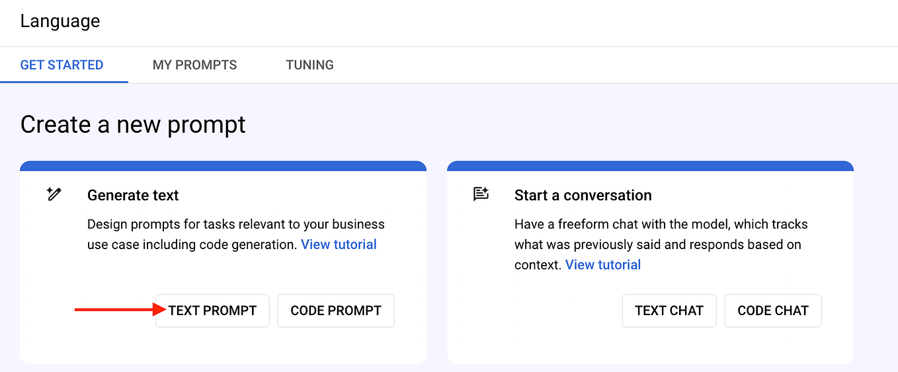Open the MY PROMPTS tab
This screenshot has width=898, height=372.
click(194, 65)
